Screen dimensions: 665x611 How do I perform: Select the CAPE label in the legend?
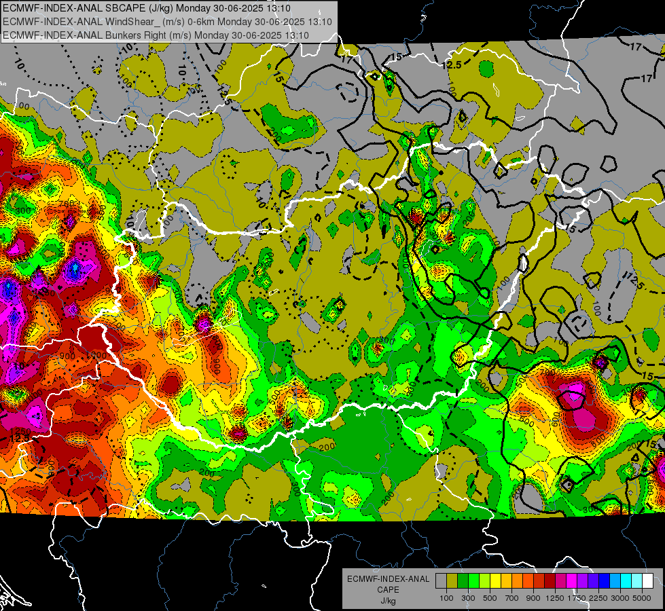pyautogui.click(x=388, y=590)
